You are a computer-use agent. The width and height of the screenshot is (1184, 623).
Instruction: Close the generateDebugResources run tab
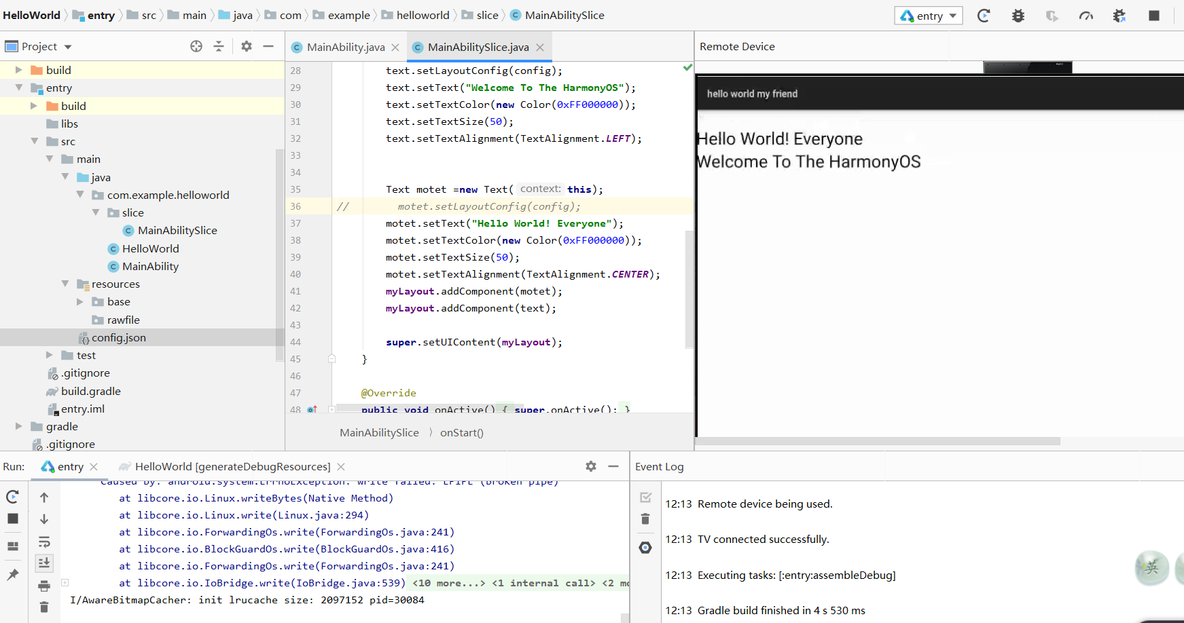[341, 466]
